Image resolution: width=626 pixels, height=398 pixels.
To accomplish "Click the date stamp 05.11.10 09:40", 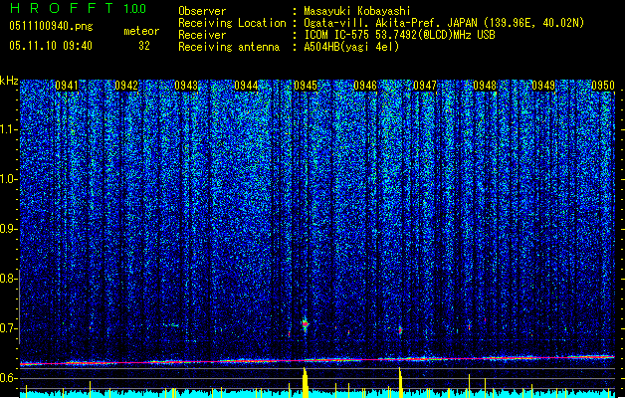I will coord(51,46).
